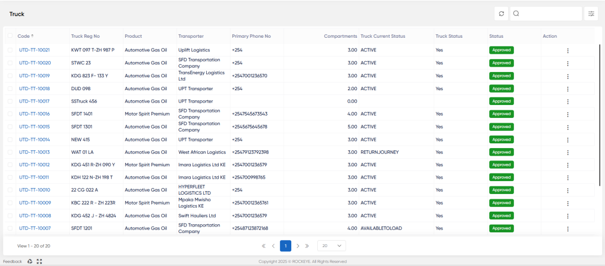
Task: Click the HYPERFLEET LOGISTICS LTD cell
Action: point(194,190)
